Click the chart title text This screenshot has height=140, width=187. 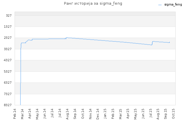(93, 3)
